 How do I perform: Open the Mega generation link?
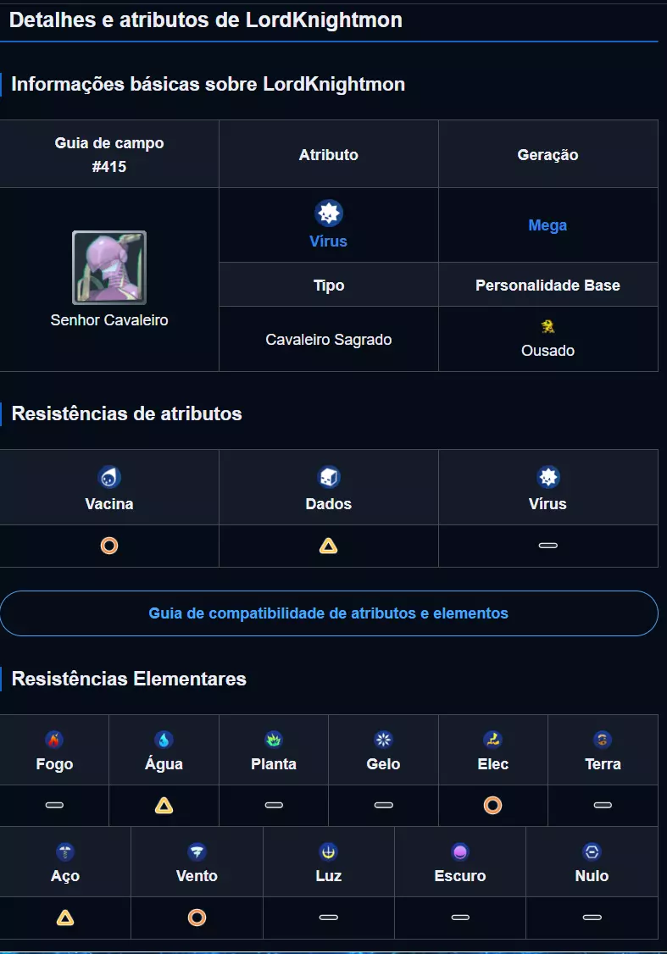click(547, 225)
